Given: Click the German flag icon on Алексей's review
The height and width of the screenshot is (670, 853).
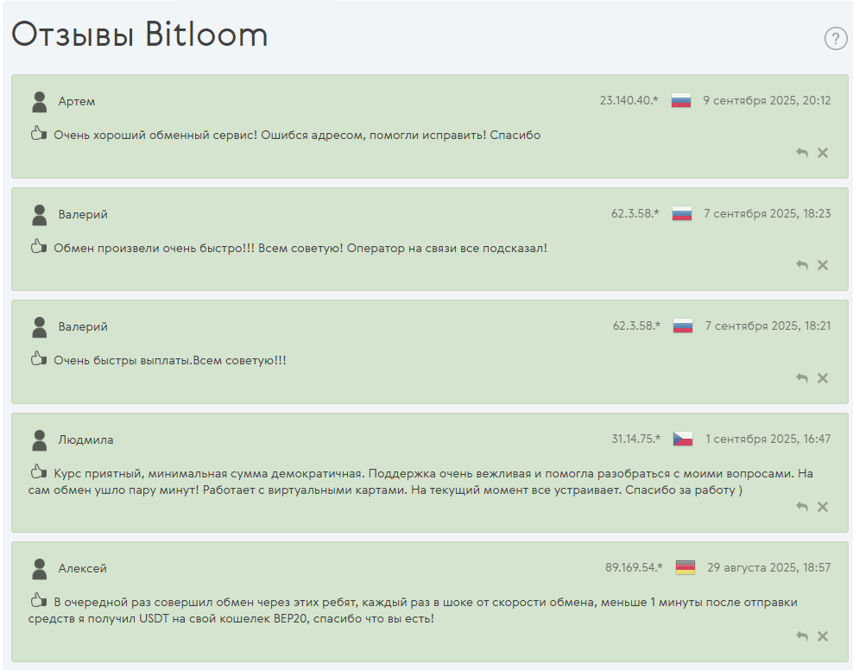Looking at the screenshot, I should pos(683,568).
